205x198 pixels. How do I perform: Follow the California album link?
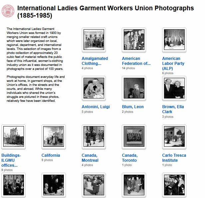coord(51,155)
